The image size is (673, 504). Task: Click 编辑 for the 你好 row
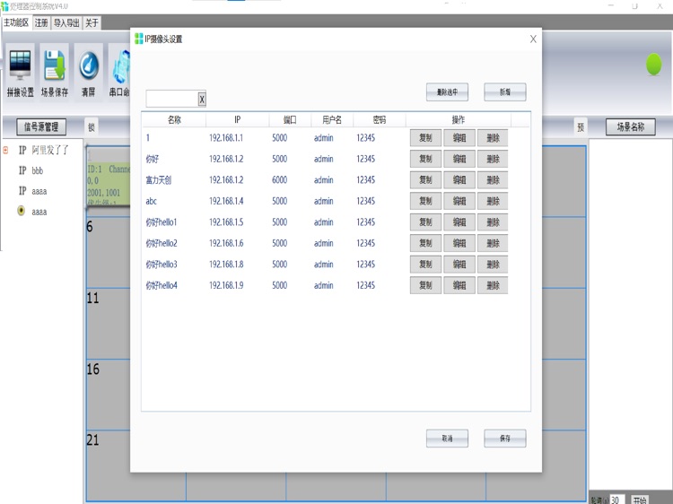(459, 159)
